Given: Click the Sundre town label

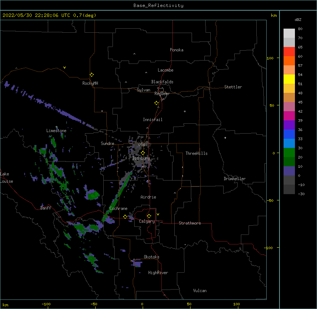Looking at the screenshot, I should (x=107, y=143).
